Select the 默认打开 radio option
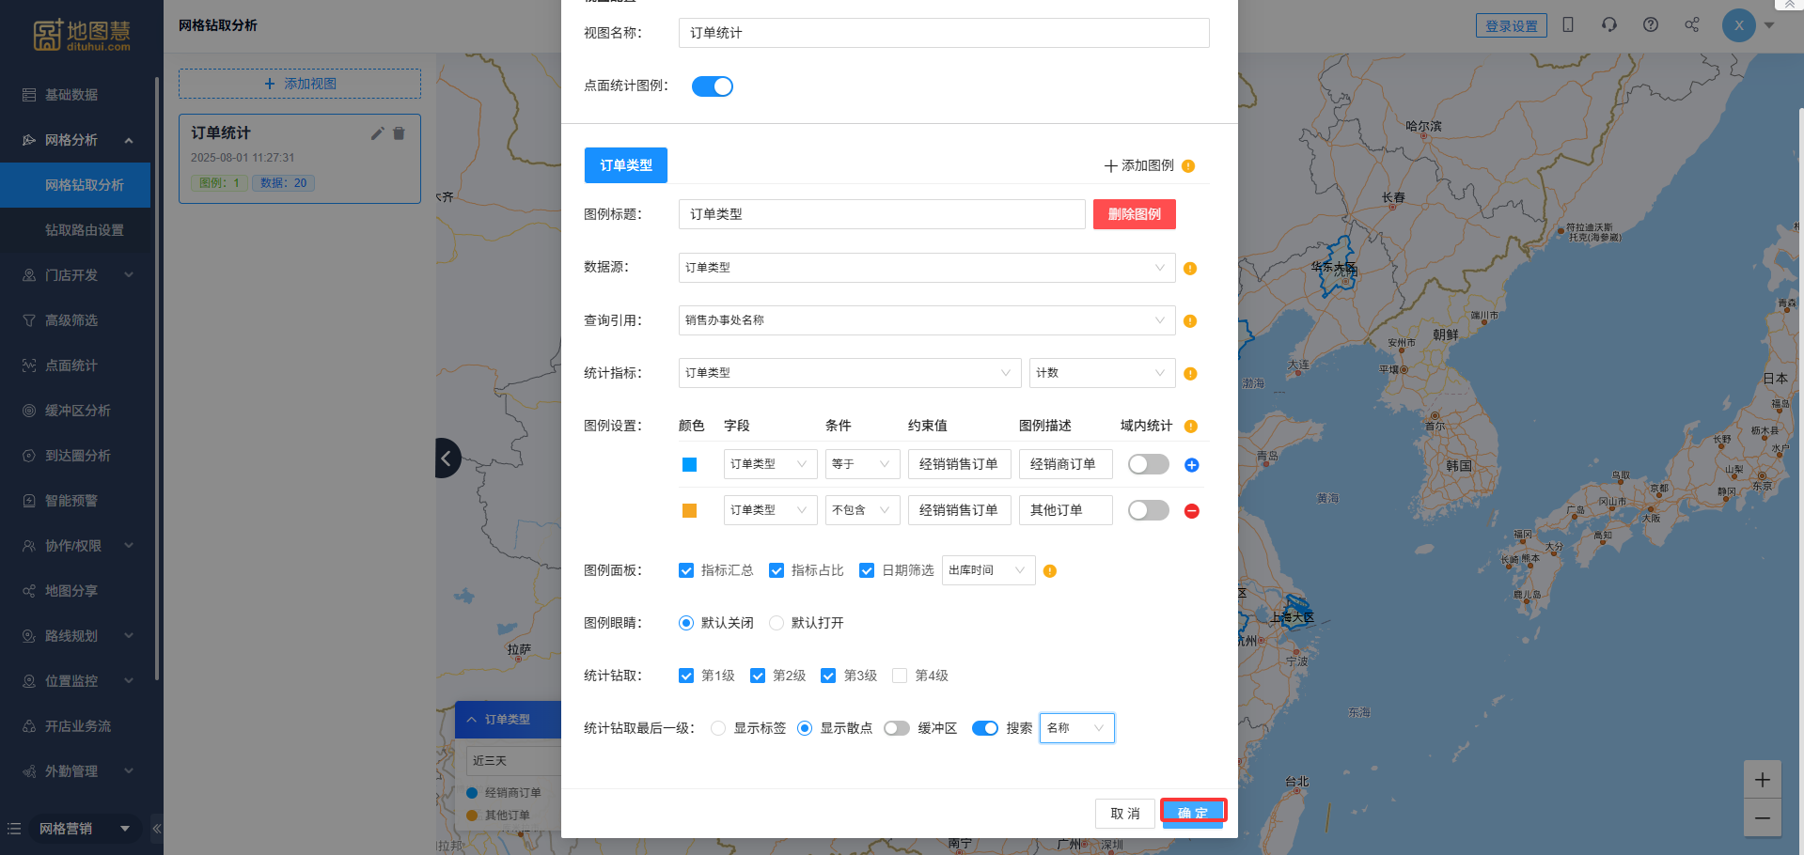 pyautogui.click(x=777, y=623)
